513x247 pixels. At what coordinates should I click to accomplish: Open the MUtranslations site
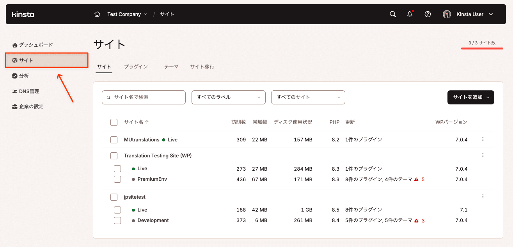[142, 139]
